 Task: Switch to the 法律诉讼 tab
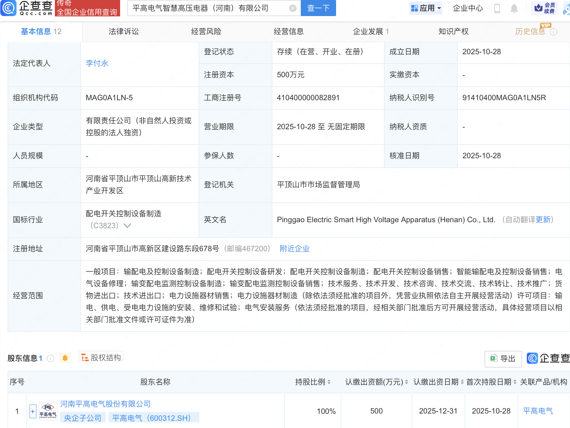[124, 32]
